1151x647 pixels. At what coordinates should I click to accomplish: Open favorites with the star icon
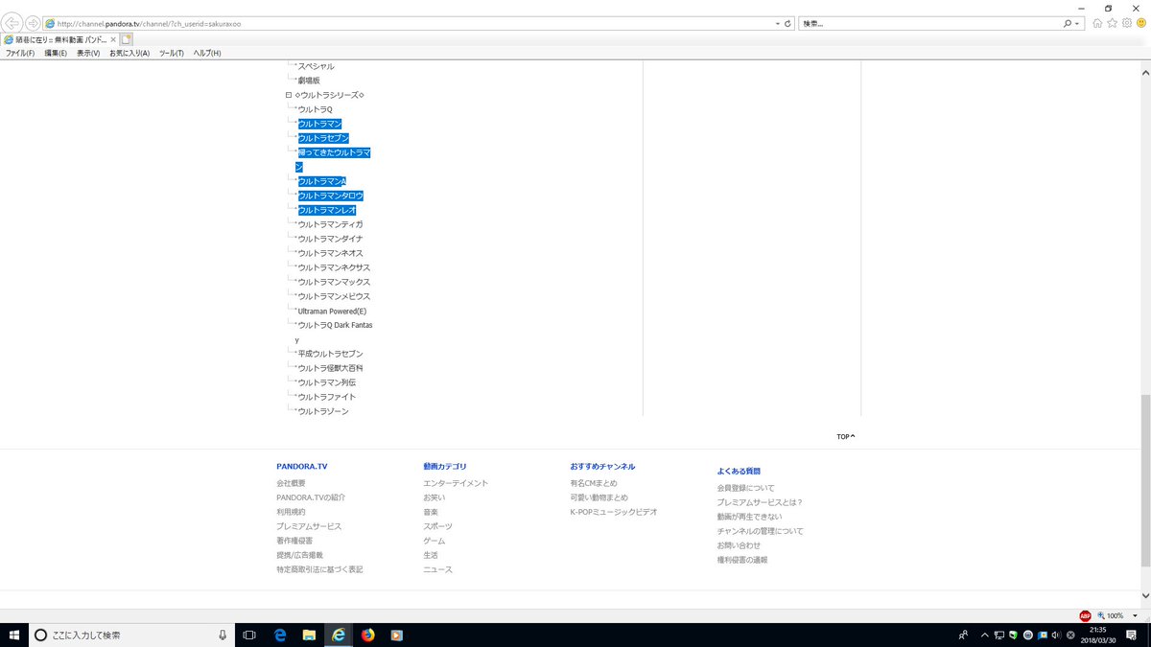1113,23
